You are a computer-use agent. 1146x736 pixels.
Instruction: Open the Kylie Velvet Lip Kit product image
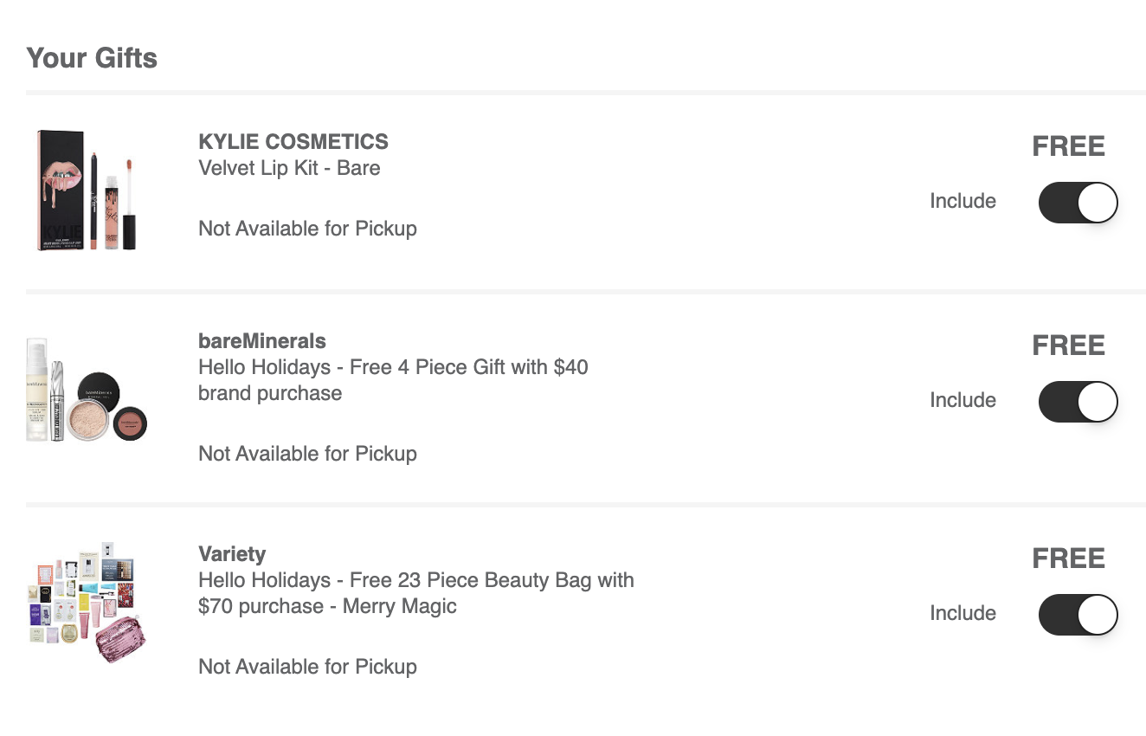click(87, 190)
